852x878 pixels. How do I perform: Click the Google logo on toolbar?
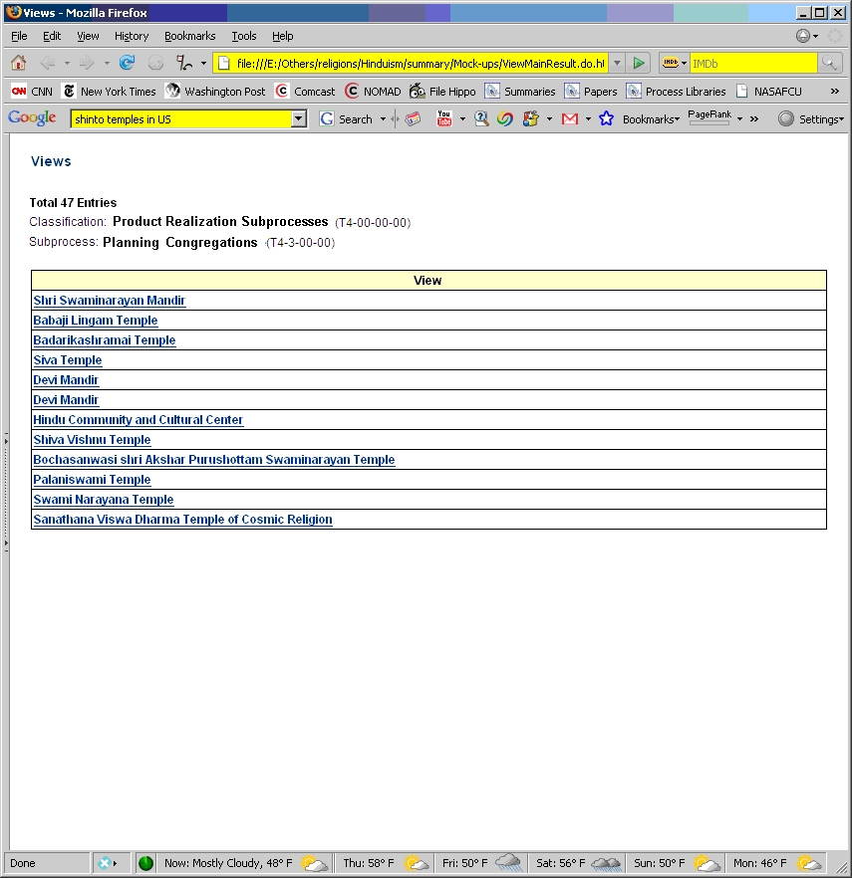32,118
